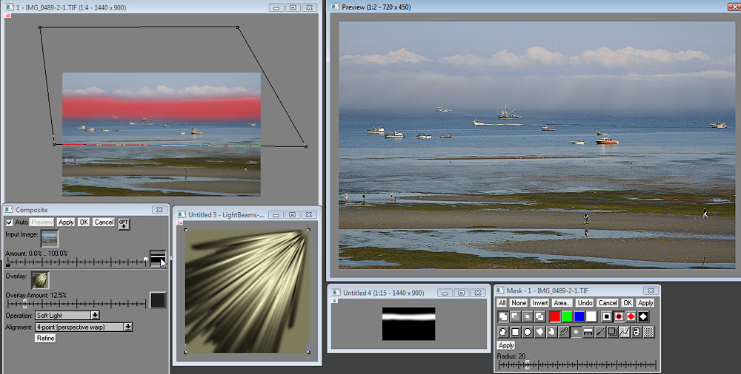741x374 pixels.
Task: Click the mask Radius slider
Action: pos(578,364)
